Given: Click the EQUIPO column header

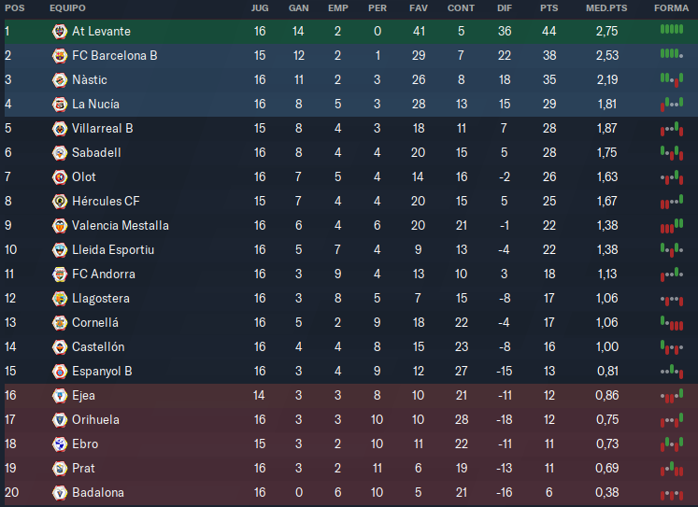Looking at the screenshot, I should click(x=67, y=8).
